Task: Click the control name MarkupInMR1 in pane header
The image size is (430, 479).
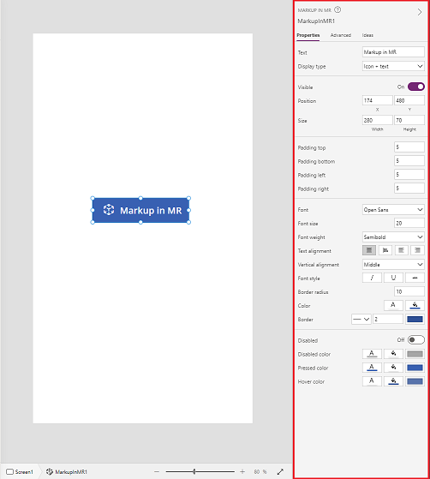Action: pos(316,21)
